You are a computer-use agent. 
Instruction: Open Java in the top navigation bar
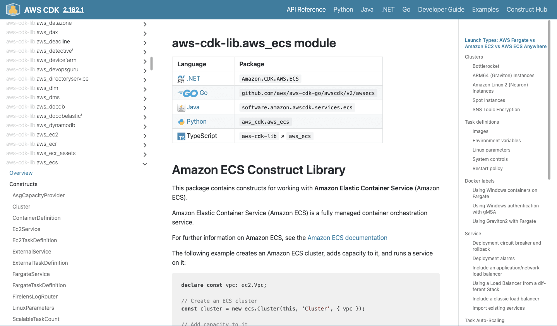367,10
